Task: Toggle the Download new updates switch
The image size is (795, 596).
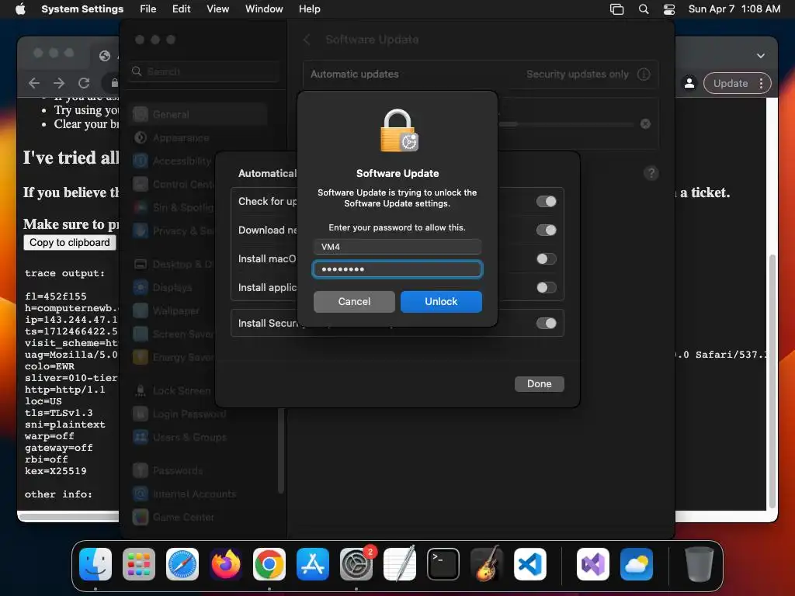Action: pyautogui.click(x=546, y=230)
